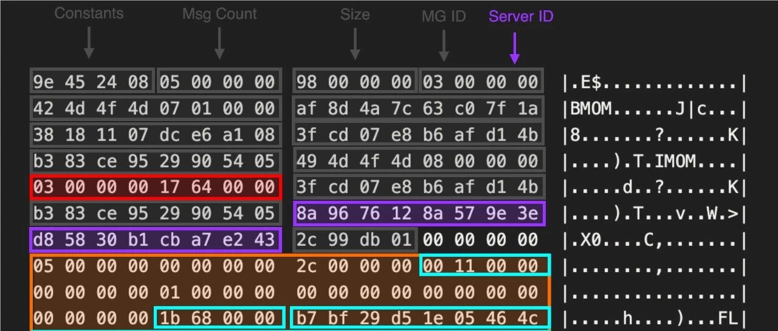Click 'b3 83 ce 95' block beside '8a 96 76 12'
The height and width of the screenshot is (331, 778).
click(x=156, y=213)
